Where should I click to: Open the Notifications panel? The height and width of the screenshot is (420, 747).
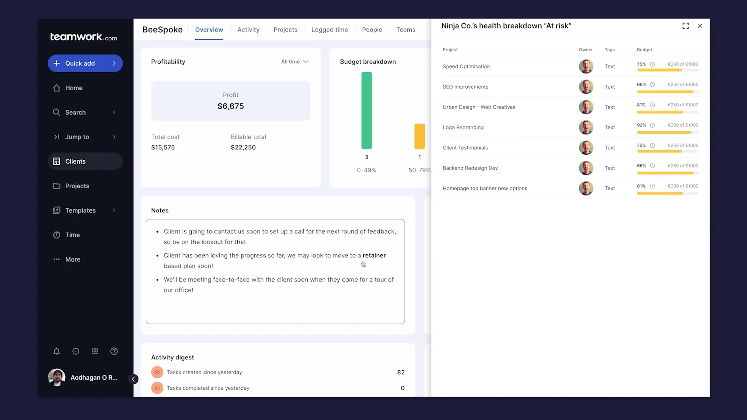56,351
